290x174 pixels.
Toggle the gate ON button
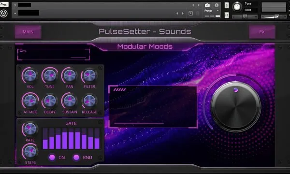click(x=52, y=158)
